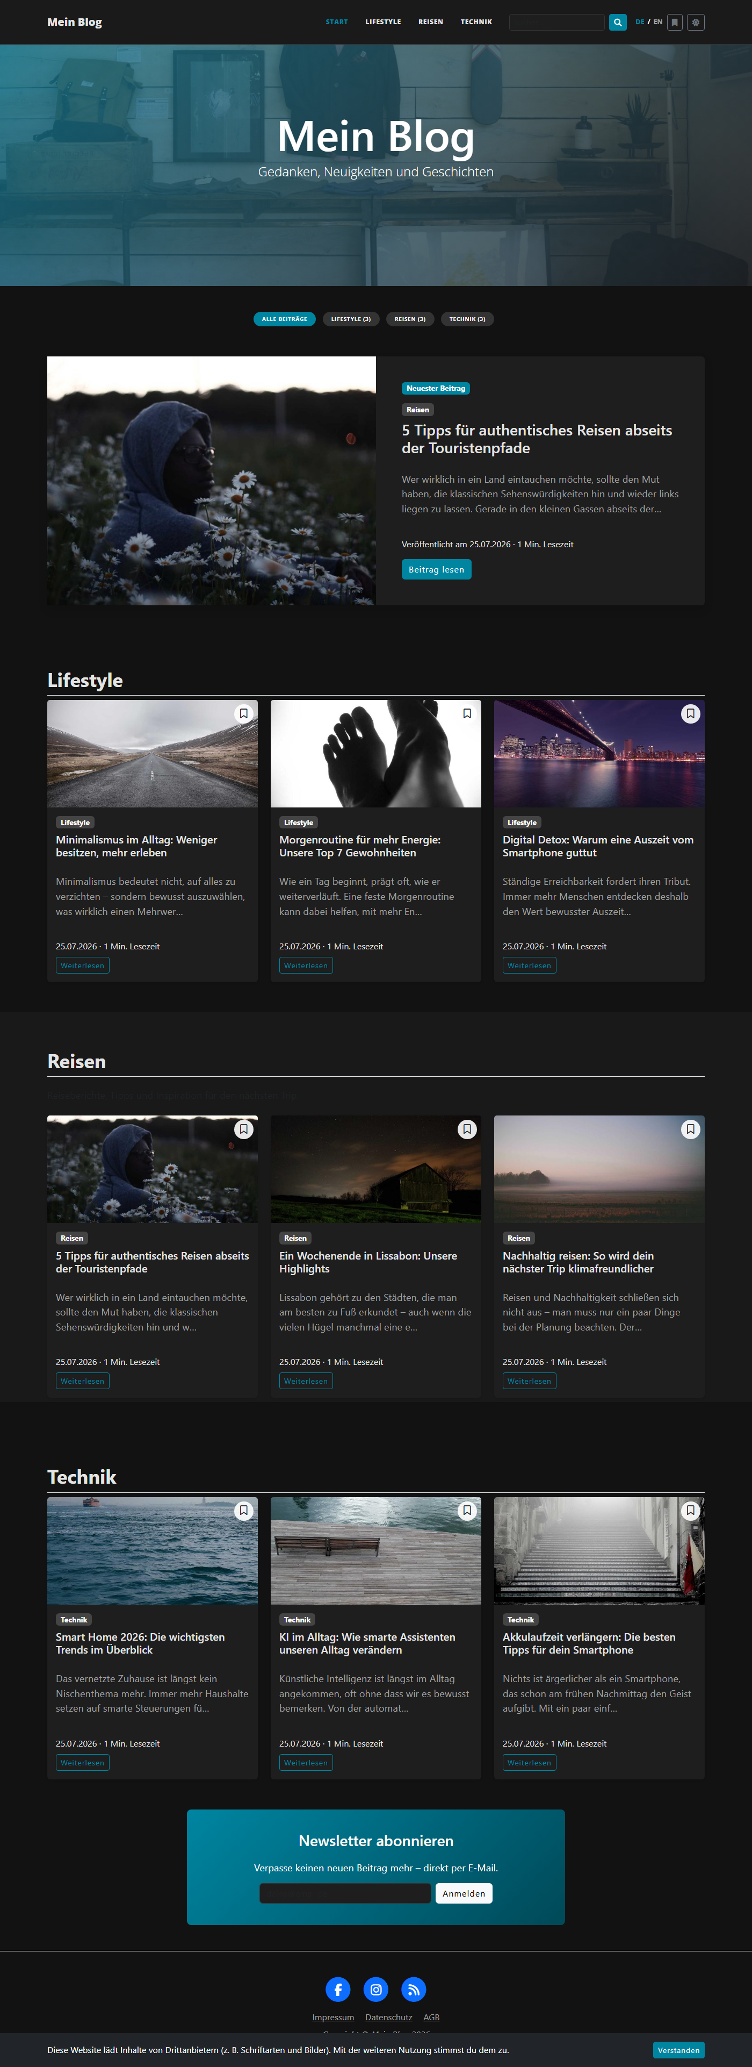This screenshot has width=752, height=2067.
Task: Open the Instagram social icon
Action: click(x=376, y=1989)
